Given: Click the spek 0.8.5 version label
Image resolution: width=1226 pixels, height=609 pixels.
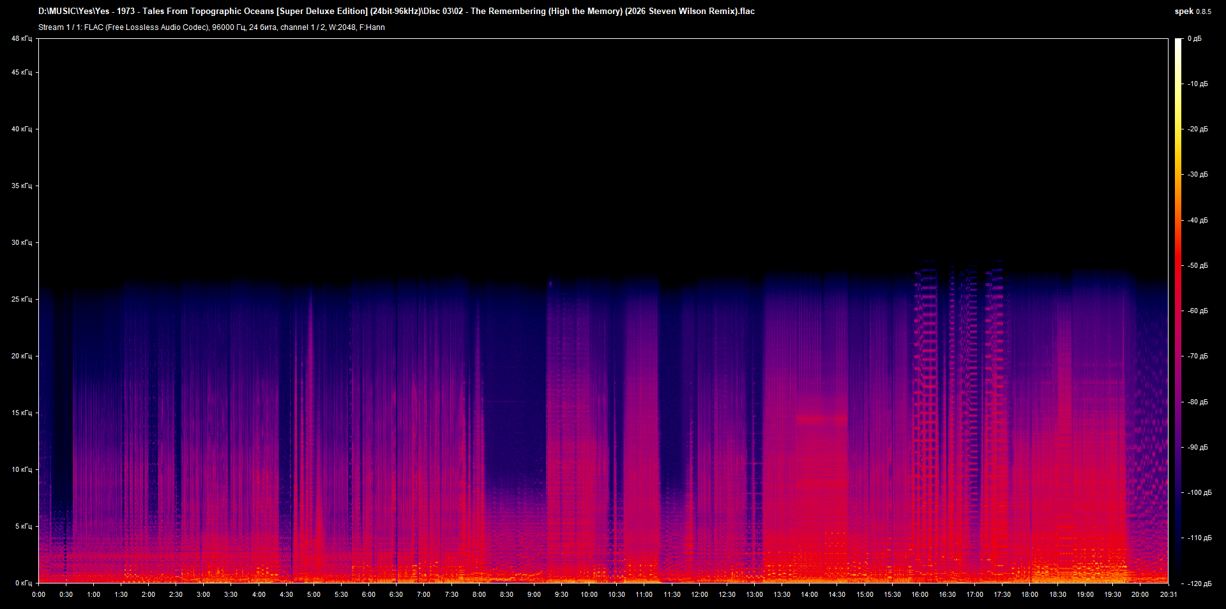Looking at the screenshot, I should (1193, 11).
